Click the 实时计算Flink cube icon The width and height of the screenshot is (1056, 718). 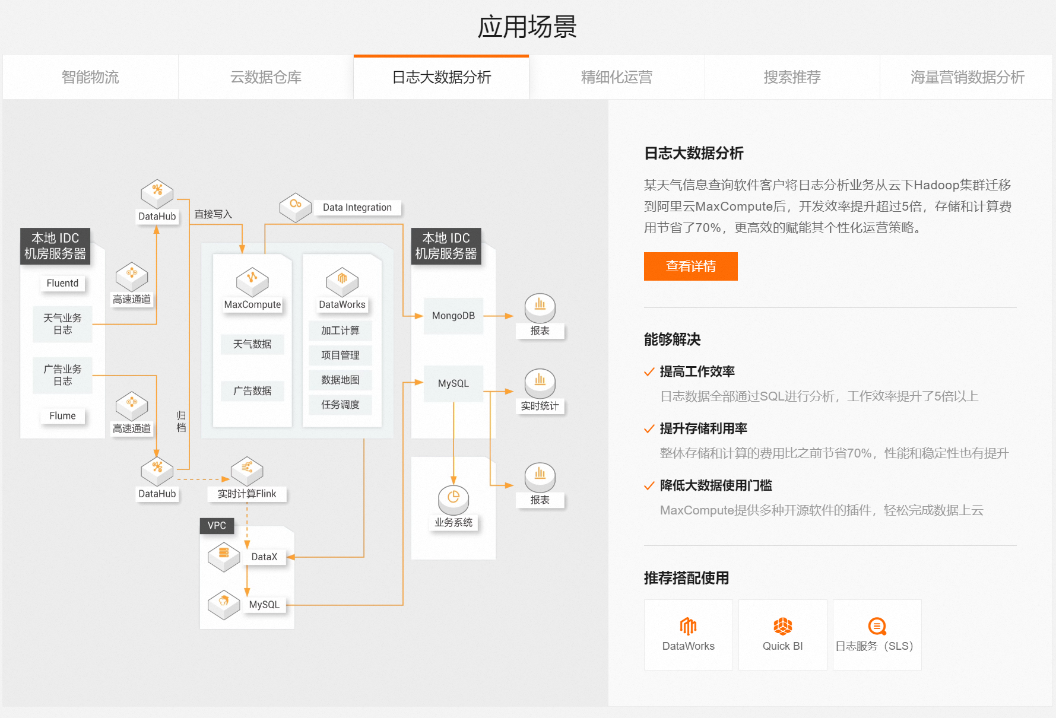click(x=247, y=471)
